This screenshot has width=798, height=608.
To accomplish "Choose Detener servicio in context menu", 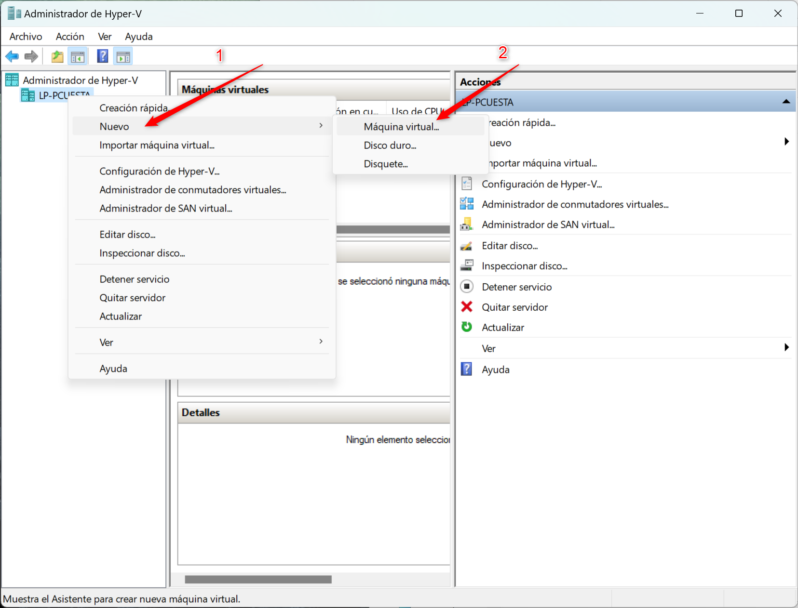I will [x=203, y=279].
